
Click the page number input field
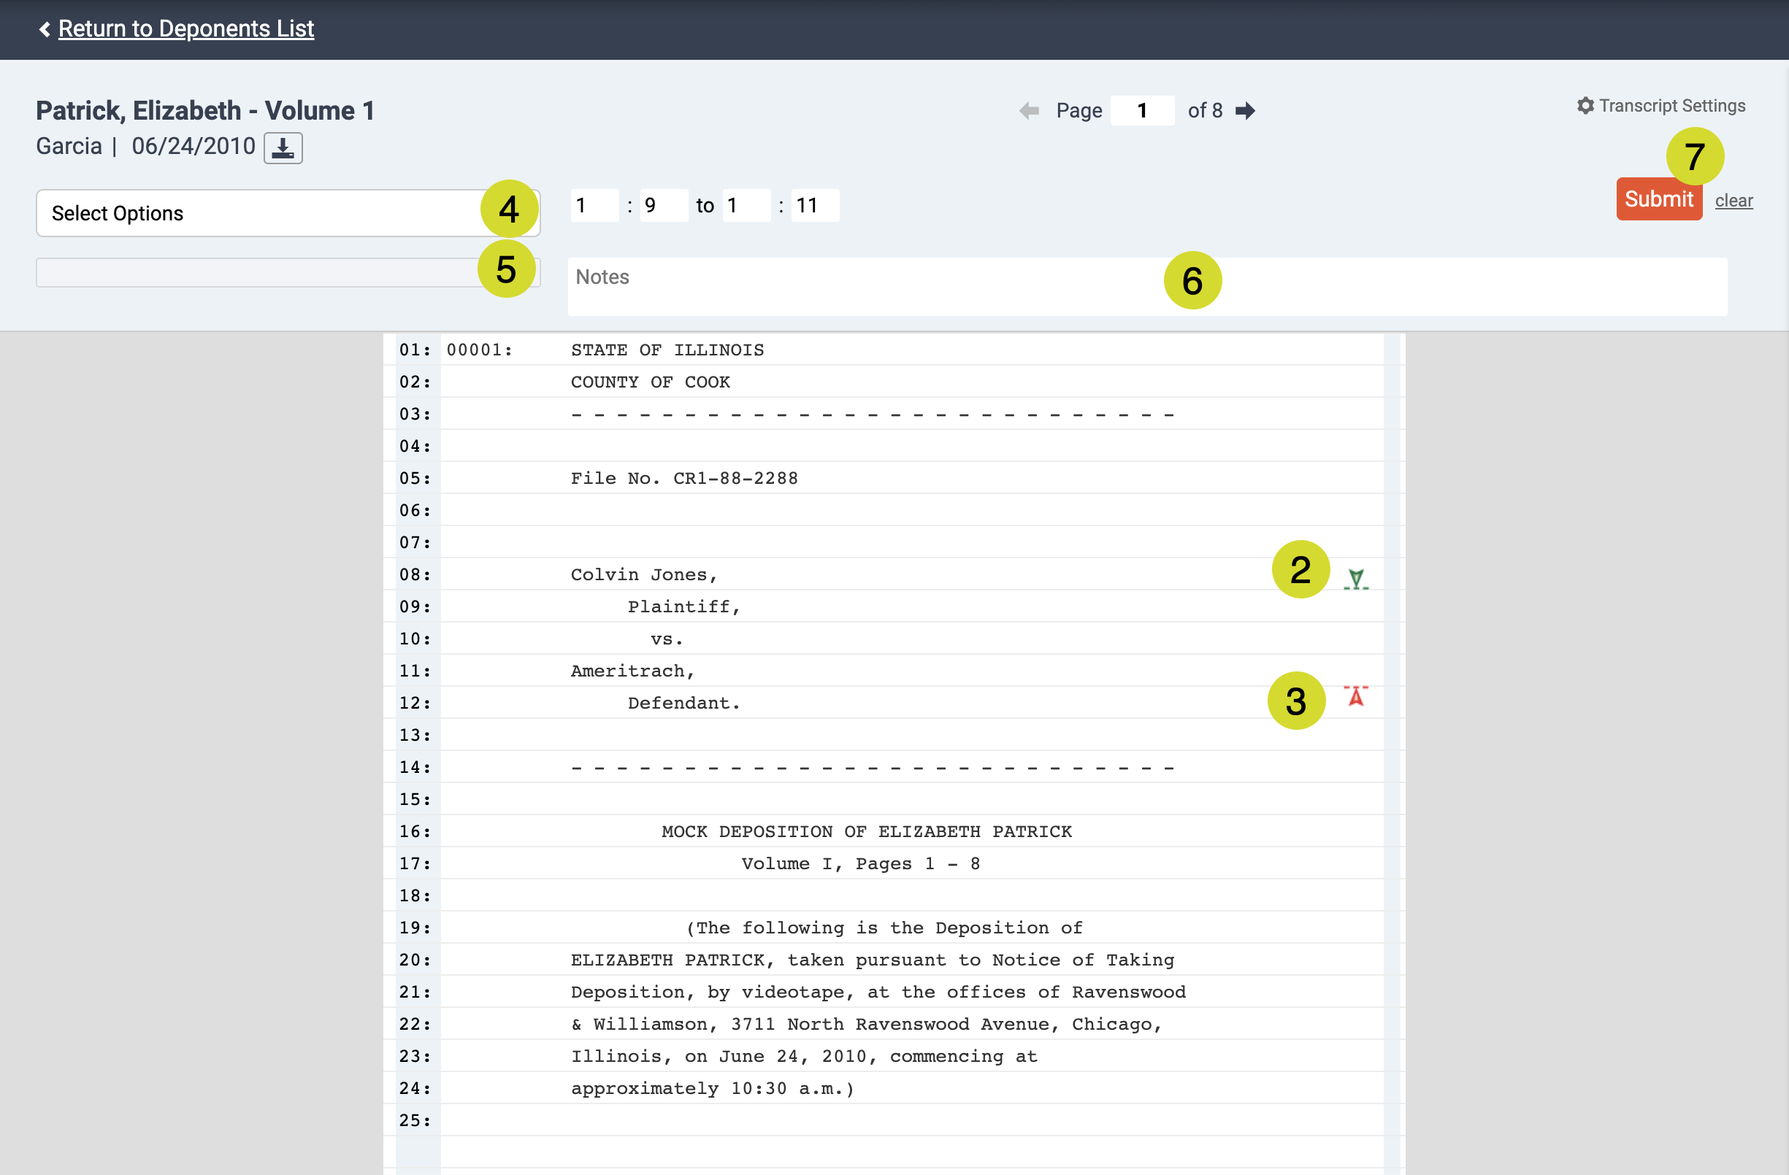pyautogui.click(x=1142, y=110)
